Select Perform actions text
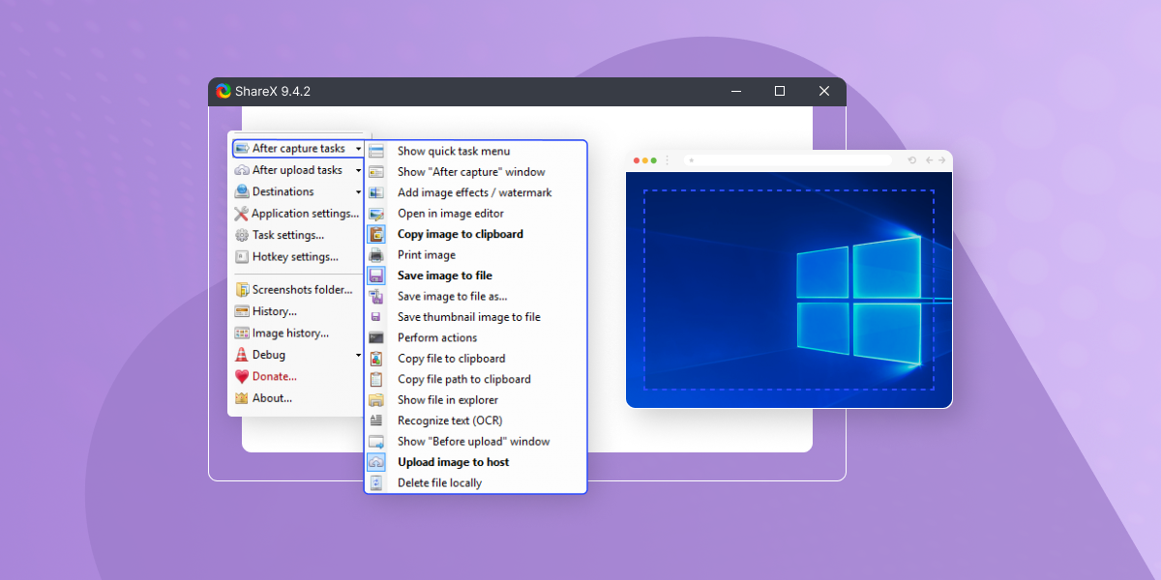This screenshot has width=1161, height=580. tap(437, 337)
